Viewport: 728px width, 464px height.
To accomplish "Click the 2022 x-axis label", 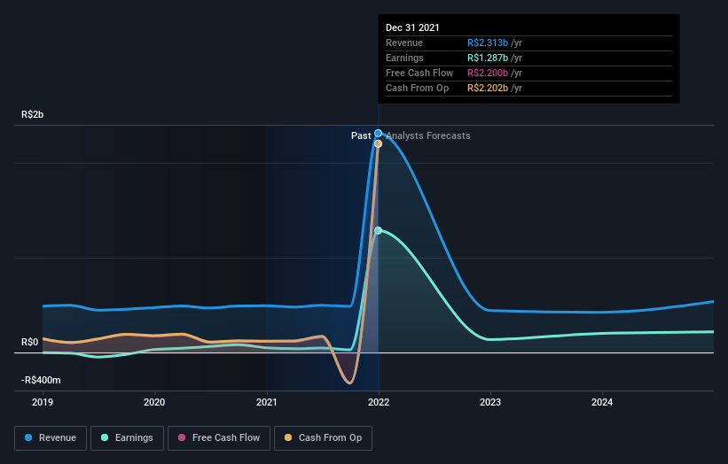I will click(x=379, y=402).
